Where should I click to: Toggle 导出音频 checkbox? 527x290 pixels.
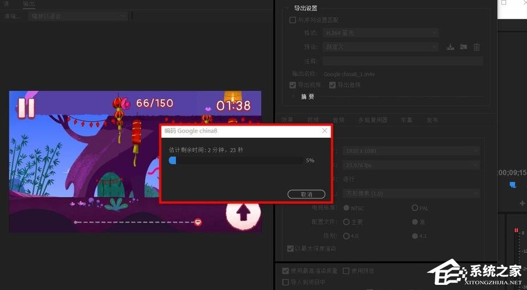pyautogui.click(x=332, y=85)
